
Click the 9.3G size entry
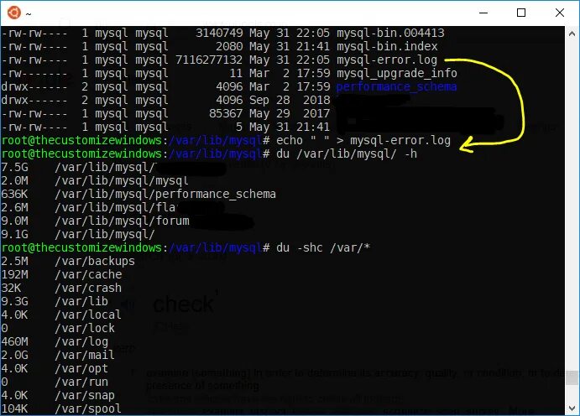pos(14,301)
